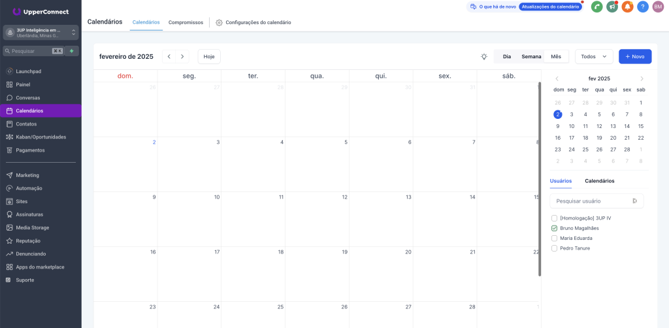Open Launchpad in the sidebar
The height and width of the screenshot is (328, 669).
(28, 71)
